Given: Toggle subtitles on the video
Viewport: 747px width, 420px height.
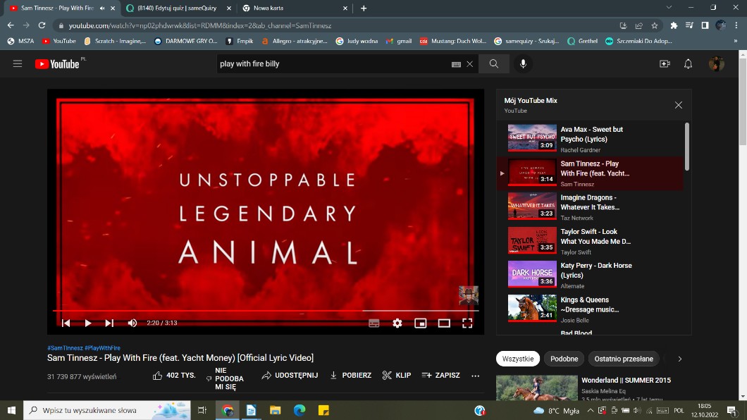Looking at the screenshot, I should 374,323.
